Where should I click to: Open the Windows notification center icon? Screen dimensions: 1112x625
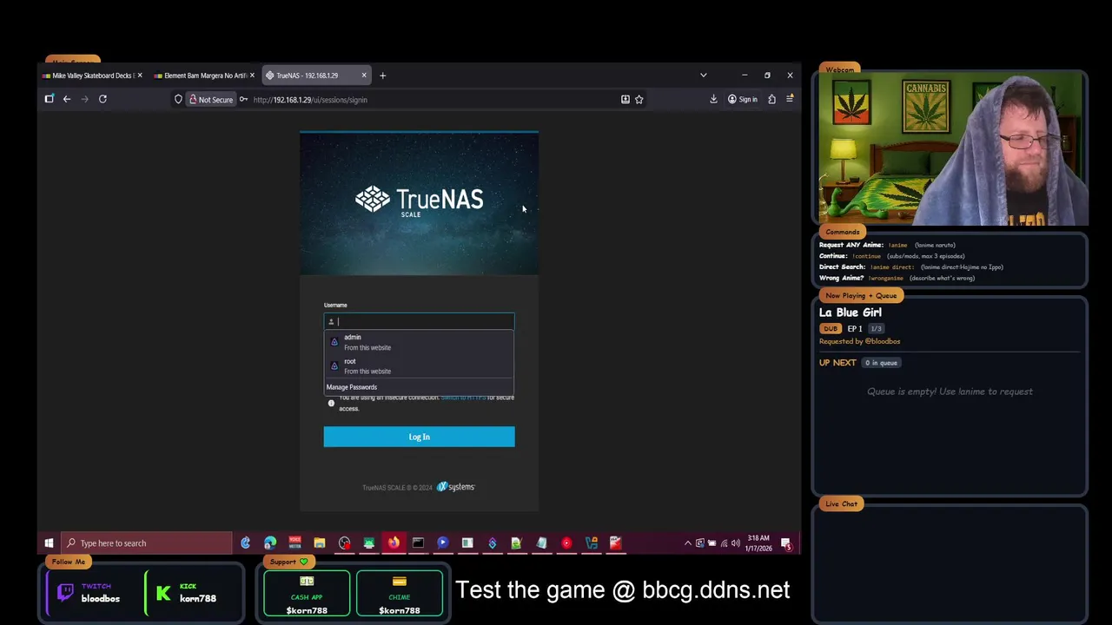coord(786,543)
